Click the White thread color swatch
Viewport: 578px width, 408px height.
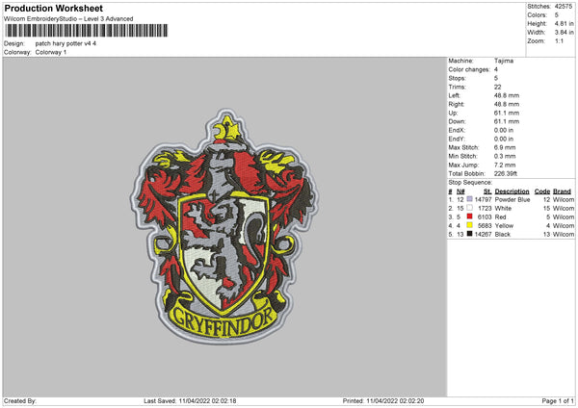(469, 208)
